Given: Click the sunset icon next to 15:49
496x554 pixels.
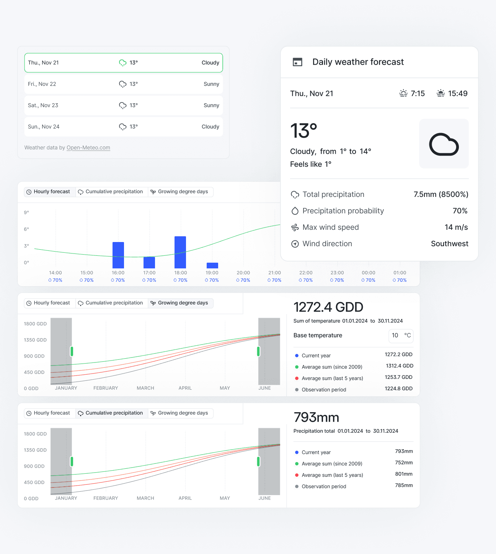Looking at the screenshot, I should point(440,93).
